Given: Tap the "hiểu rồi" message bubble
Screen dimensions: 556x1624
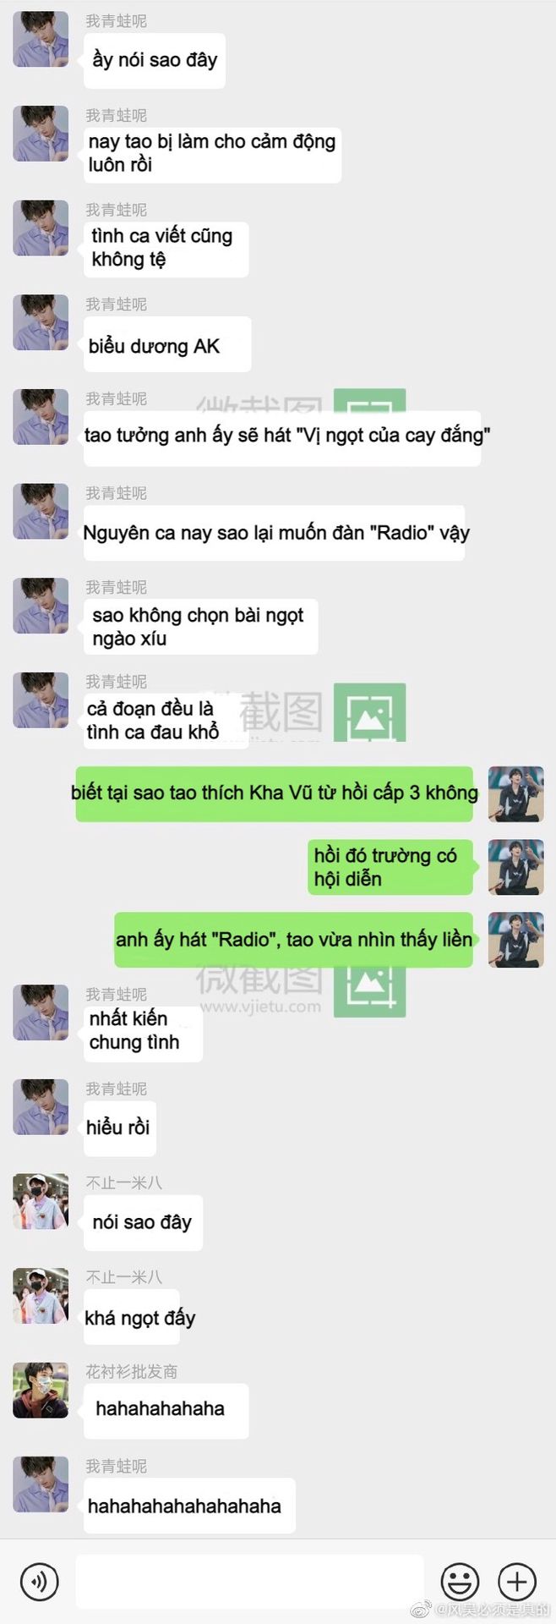Looking at the screenshot, I should (120, 1128).
